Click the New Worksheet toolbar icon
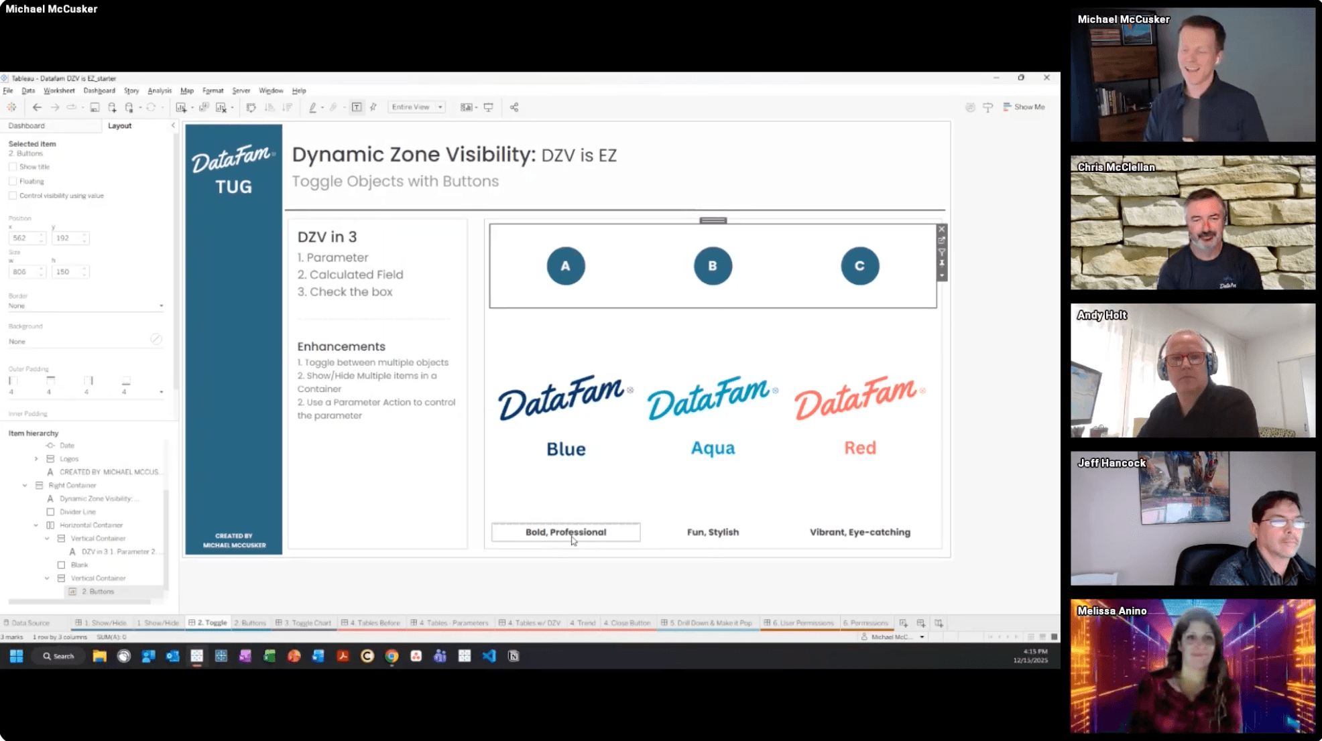This screenshot has height=741, width=1322. pos(181,107)
